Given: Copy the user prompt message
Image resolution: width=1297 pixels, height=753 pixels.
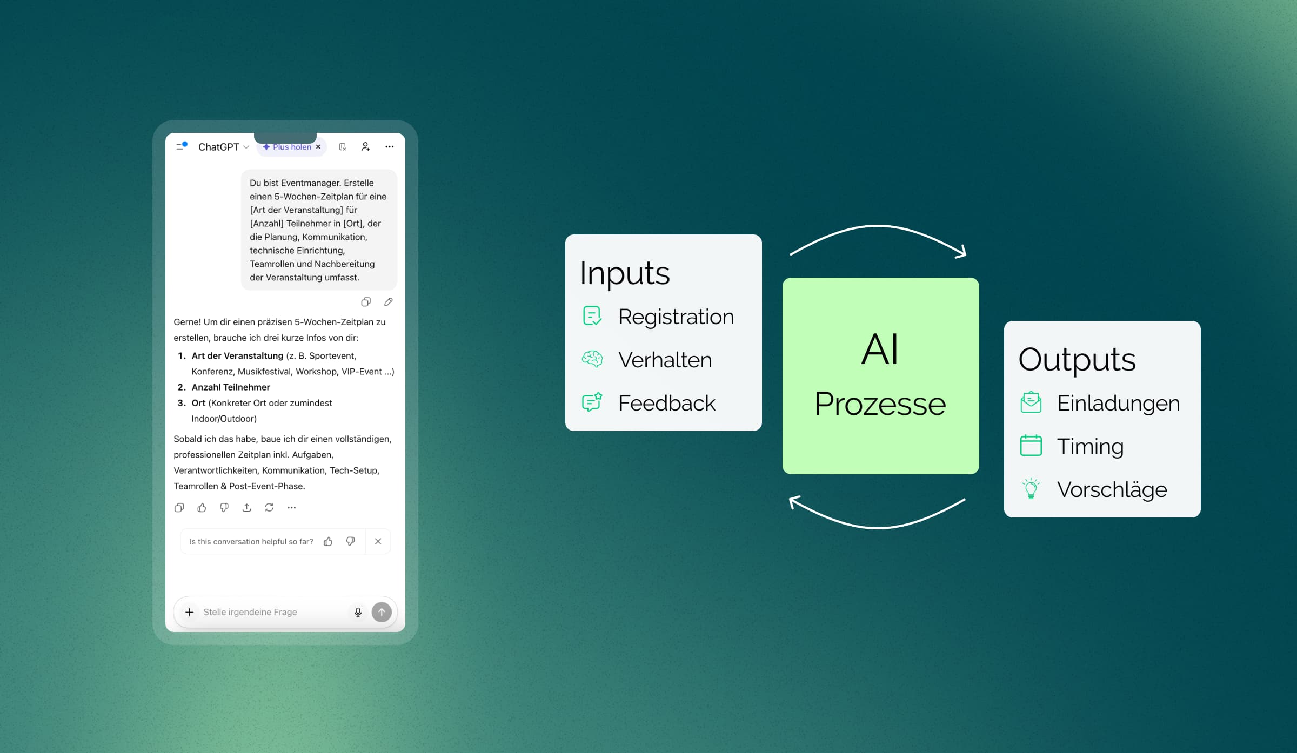Looking at the screenshot, I should 366,302.
